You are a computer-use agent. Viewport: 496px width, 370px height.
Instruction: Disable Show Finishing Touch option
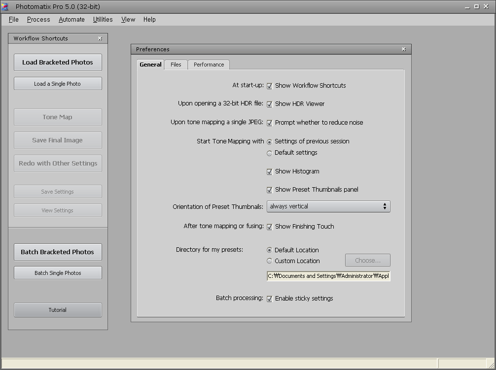(x=270, y=227)
